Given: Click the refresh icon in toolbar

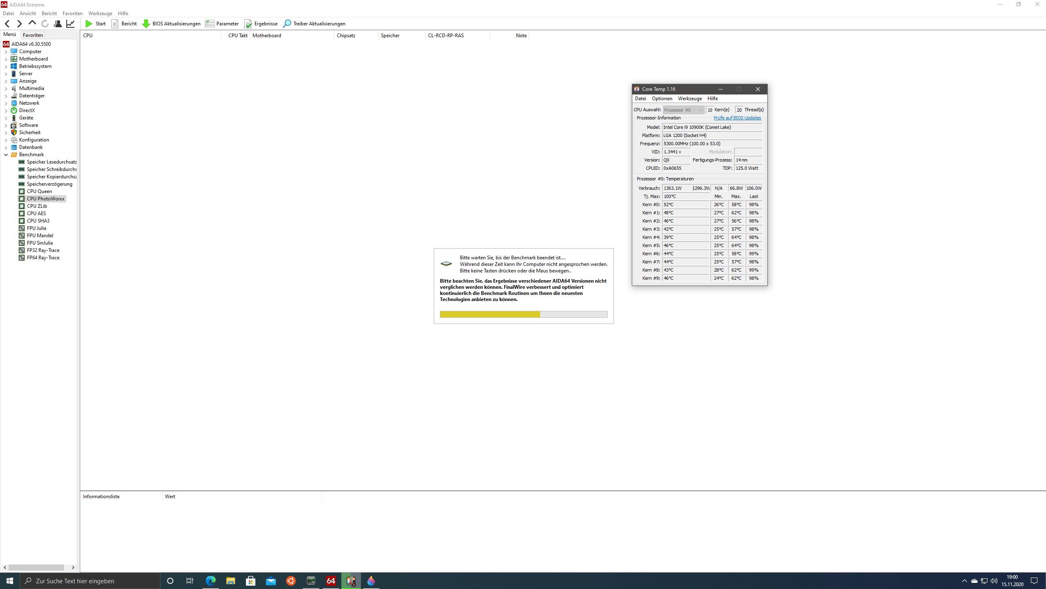Looking at the screenshot, I should 45,24.
